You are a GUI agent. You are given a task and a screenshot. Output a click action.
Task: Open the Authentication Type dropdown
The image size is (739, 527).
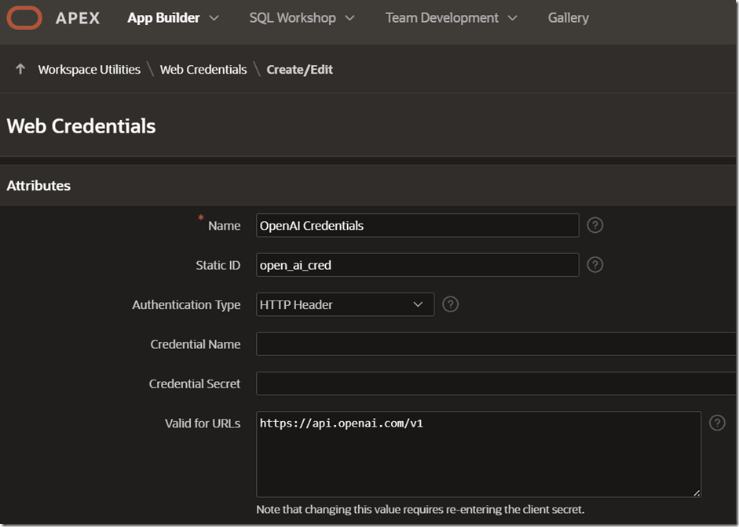pyautogui.click(x=419, y=304)
